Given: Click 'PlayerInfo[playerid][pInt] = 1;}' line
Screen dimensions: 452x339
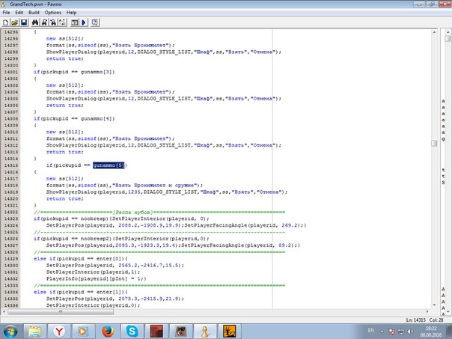Looking at the screenshot, I should 97,278.
